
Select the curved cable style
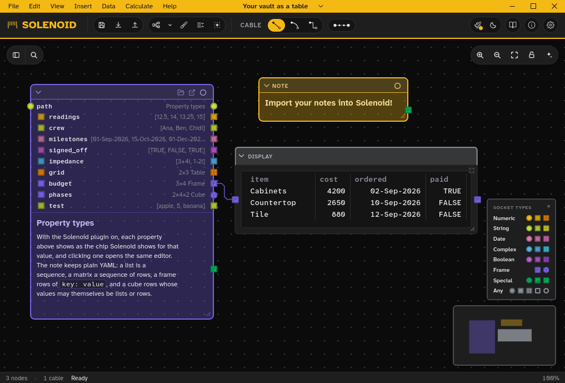pos(295,25)
